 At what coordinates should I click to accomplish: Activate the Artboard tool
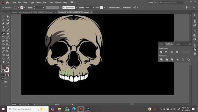(3, 58)
